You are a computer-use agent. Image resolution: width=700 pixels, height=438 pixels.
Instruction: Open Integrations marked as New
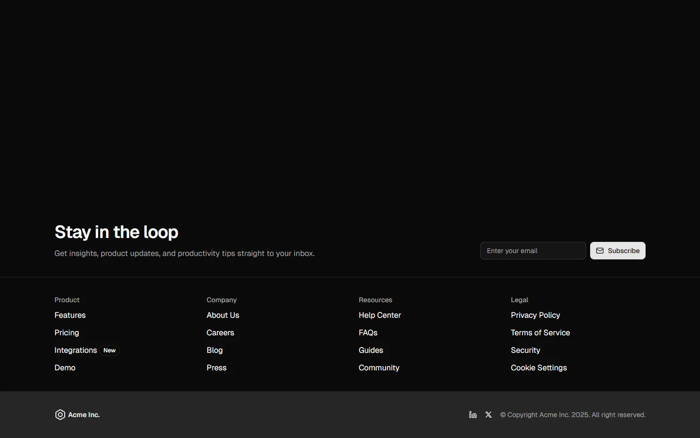[x=76, y=350]
